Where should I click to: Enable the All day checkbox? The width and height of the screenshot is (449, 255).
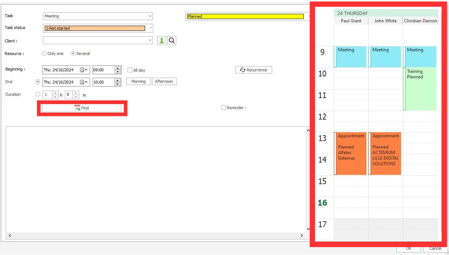point(130,70)
